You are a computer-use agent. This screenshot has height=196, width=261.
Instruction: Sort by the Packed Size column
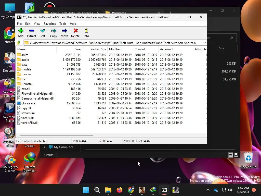95,49
